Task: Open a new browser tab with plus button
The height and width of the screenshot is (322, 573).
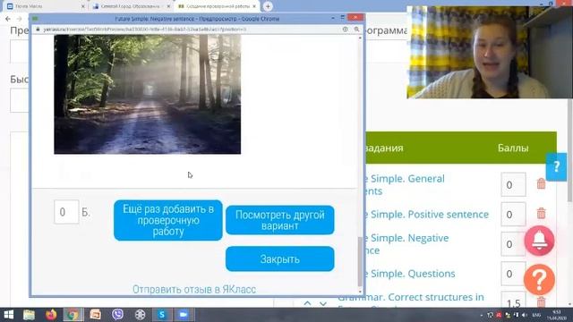Action: coord(268,6)
